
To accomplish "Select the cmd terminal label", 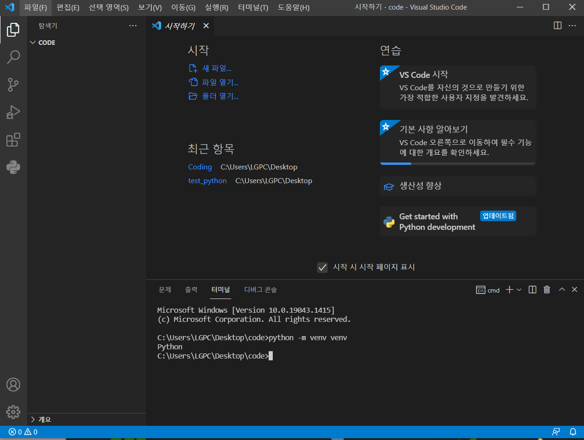I will click(488, 290).
